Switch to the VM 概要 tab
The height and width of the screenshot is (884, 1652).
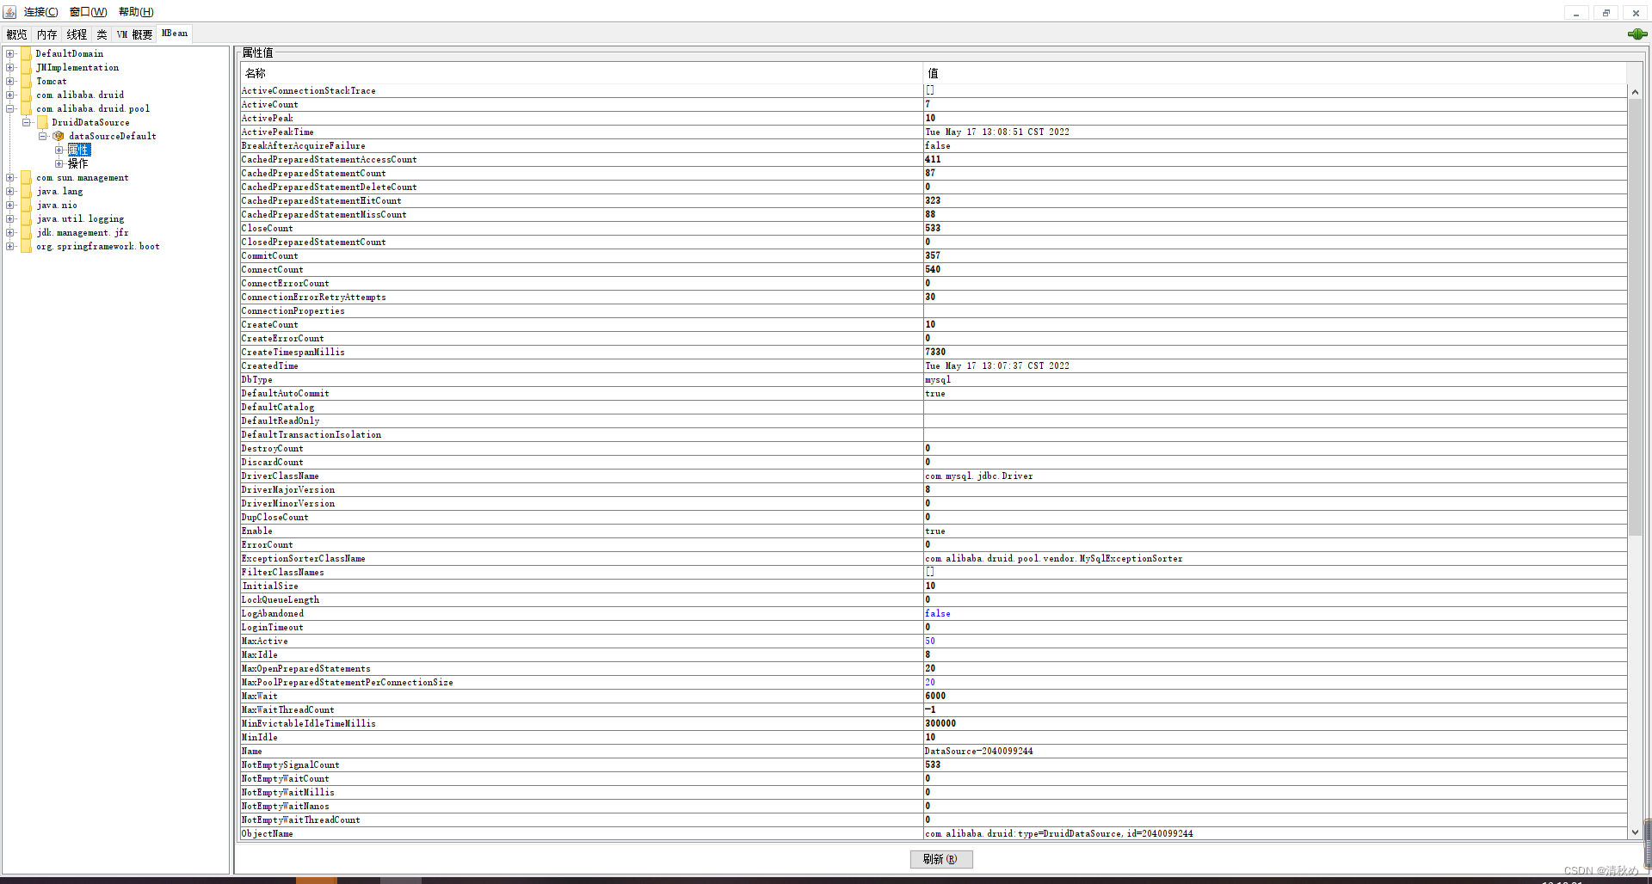pyautogui.click(x=134, y=34)
